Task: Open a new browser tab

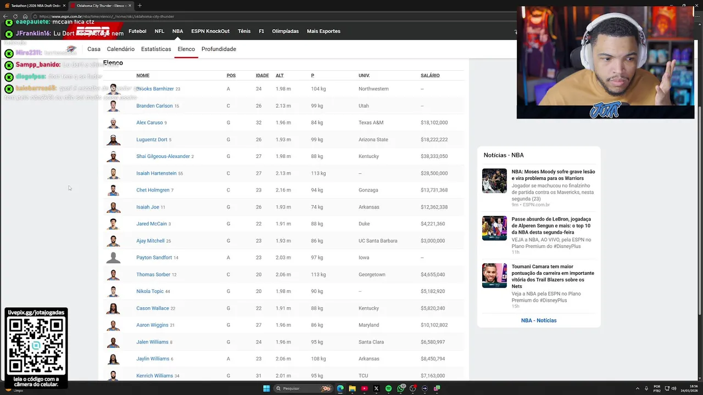Action: click(140, 5)
